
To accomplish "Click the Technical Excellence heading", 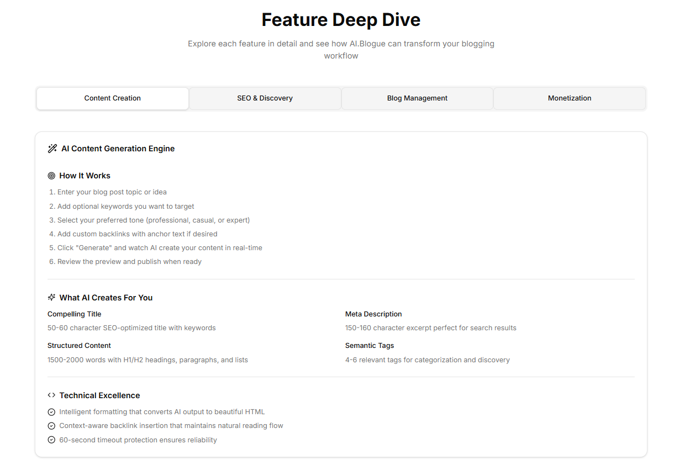I will (x=99, y=395).
